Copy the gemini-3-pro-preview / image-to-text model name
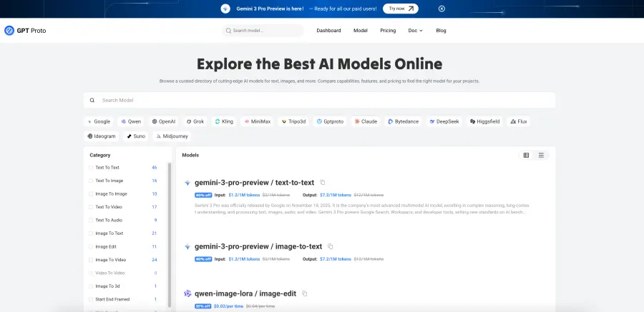This screenshot has width=644, height=312. pos(331,246)
